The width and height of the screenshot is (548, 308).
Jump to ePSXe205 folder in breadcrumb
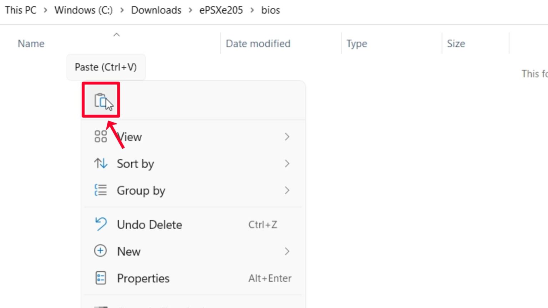221,10
